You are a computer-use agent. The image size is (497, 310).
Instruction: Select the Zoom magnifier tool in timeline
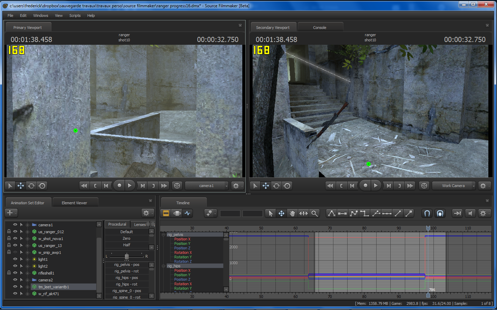coord(314,214)
